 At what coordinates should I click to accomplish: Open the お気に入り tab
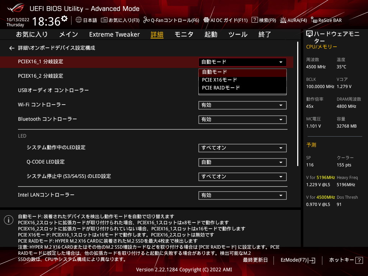pos(32,34)
